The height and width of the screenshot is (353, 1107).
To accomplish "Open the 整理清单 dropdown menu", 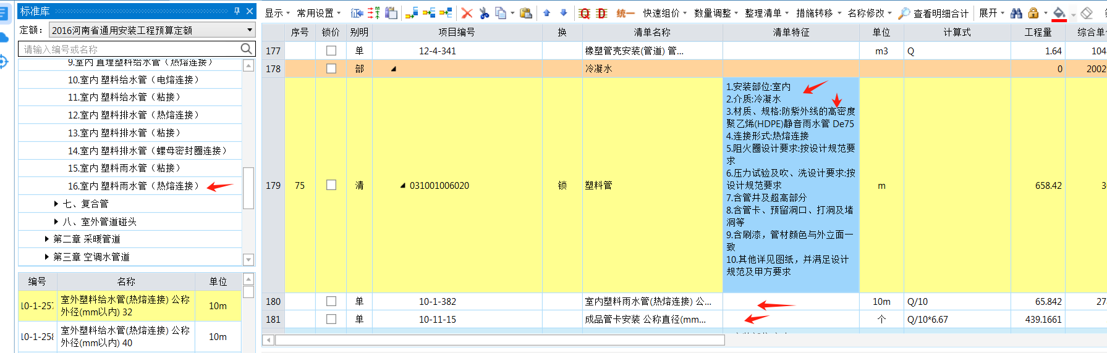I will pos(766,13).
